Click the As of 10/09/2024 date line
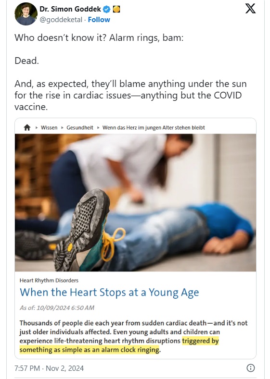Image resolution: width=270 pixels, height=379 pixels. click(57, 308)
